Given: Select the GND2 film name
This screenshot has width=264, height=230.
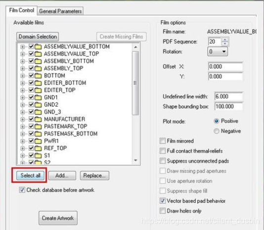Looking at the screenshot, I should 51,105.
